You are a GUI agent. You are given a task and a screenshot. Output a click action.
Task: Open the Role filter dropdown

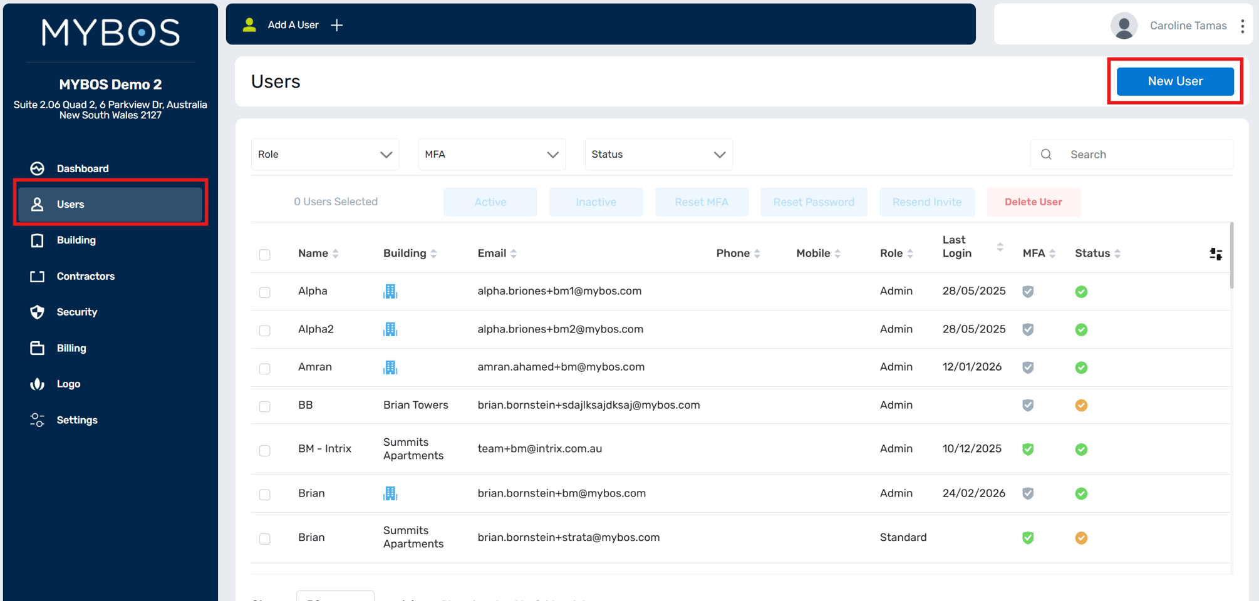tap(325, 155)
